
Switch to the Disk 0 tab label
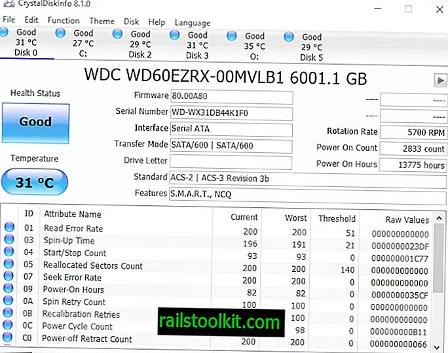click(26, 53)
